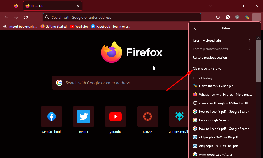Viewport: 263px width, 158px height.
Task: Open the YouTube bookmark
Action: [79, 27]
